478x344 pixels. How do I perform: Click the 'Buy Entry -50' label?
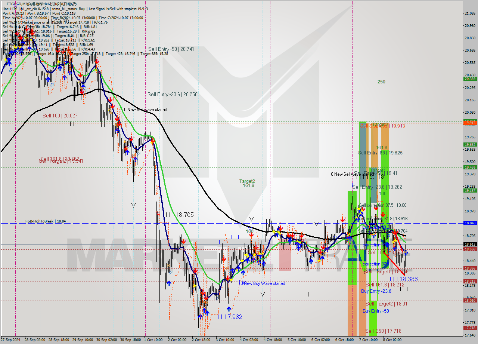[376, 311]
